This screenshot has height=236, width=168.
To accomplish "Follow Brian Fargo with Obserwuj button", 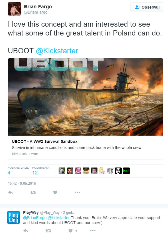I will (x=147, y=7).
